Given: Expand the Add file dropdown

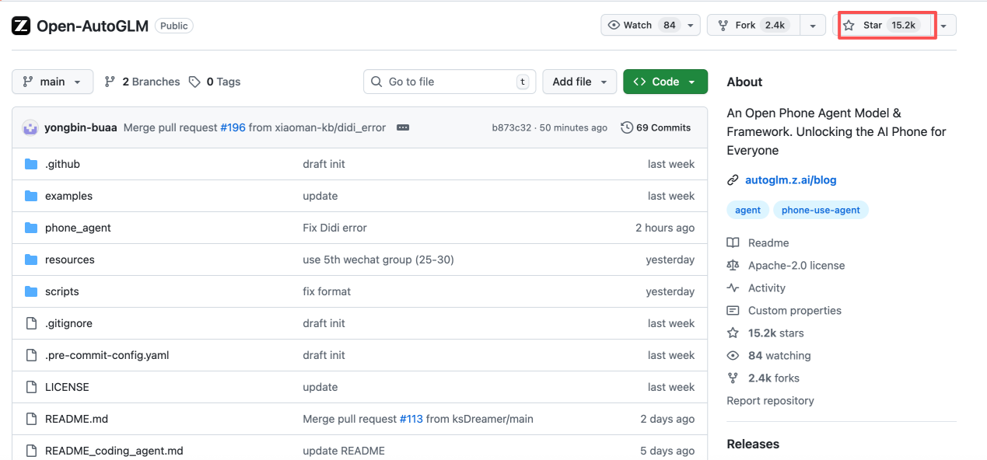Looking at the screenshot, I should click(x=579, y=82).
